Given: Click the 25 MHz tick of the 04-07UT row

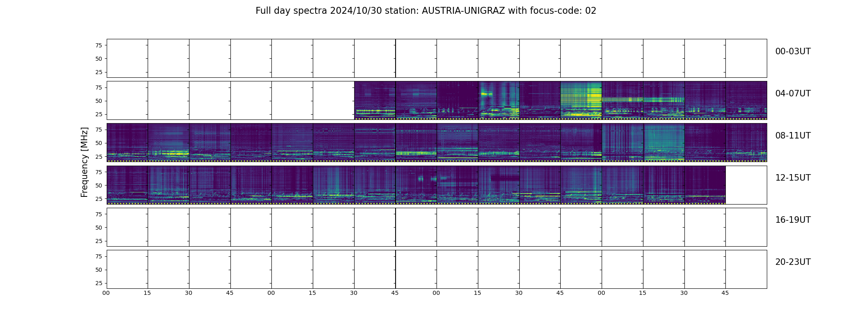Looking at the screenshot, I should (99, 114).
